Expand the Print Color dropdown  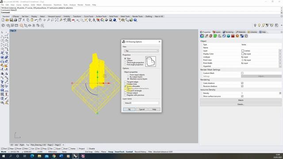tap(280, 60)
